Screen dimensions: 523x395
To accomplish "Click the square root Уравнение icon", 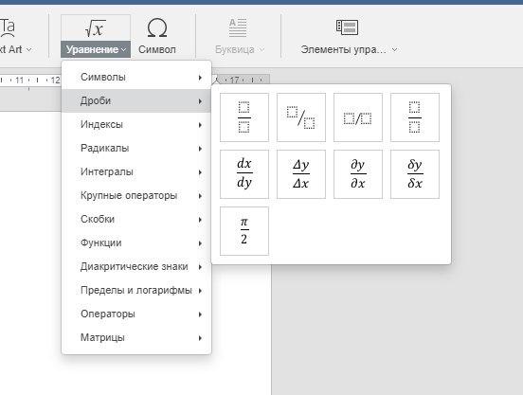I will [x=96, y=28].
